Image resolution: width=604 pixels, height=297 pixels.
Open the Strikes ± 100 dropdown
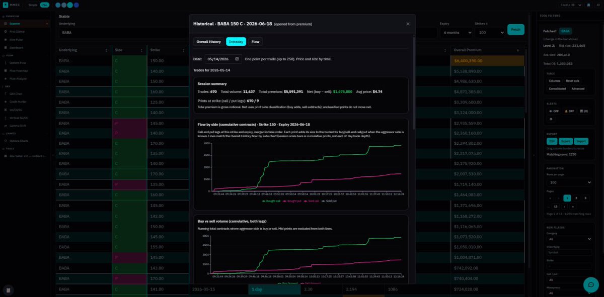489,32
